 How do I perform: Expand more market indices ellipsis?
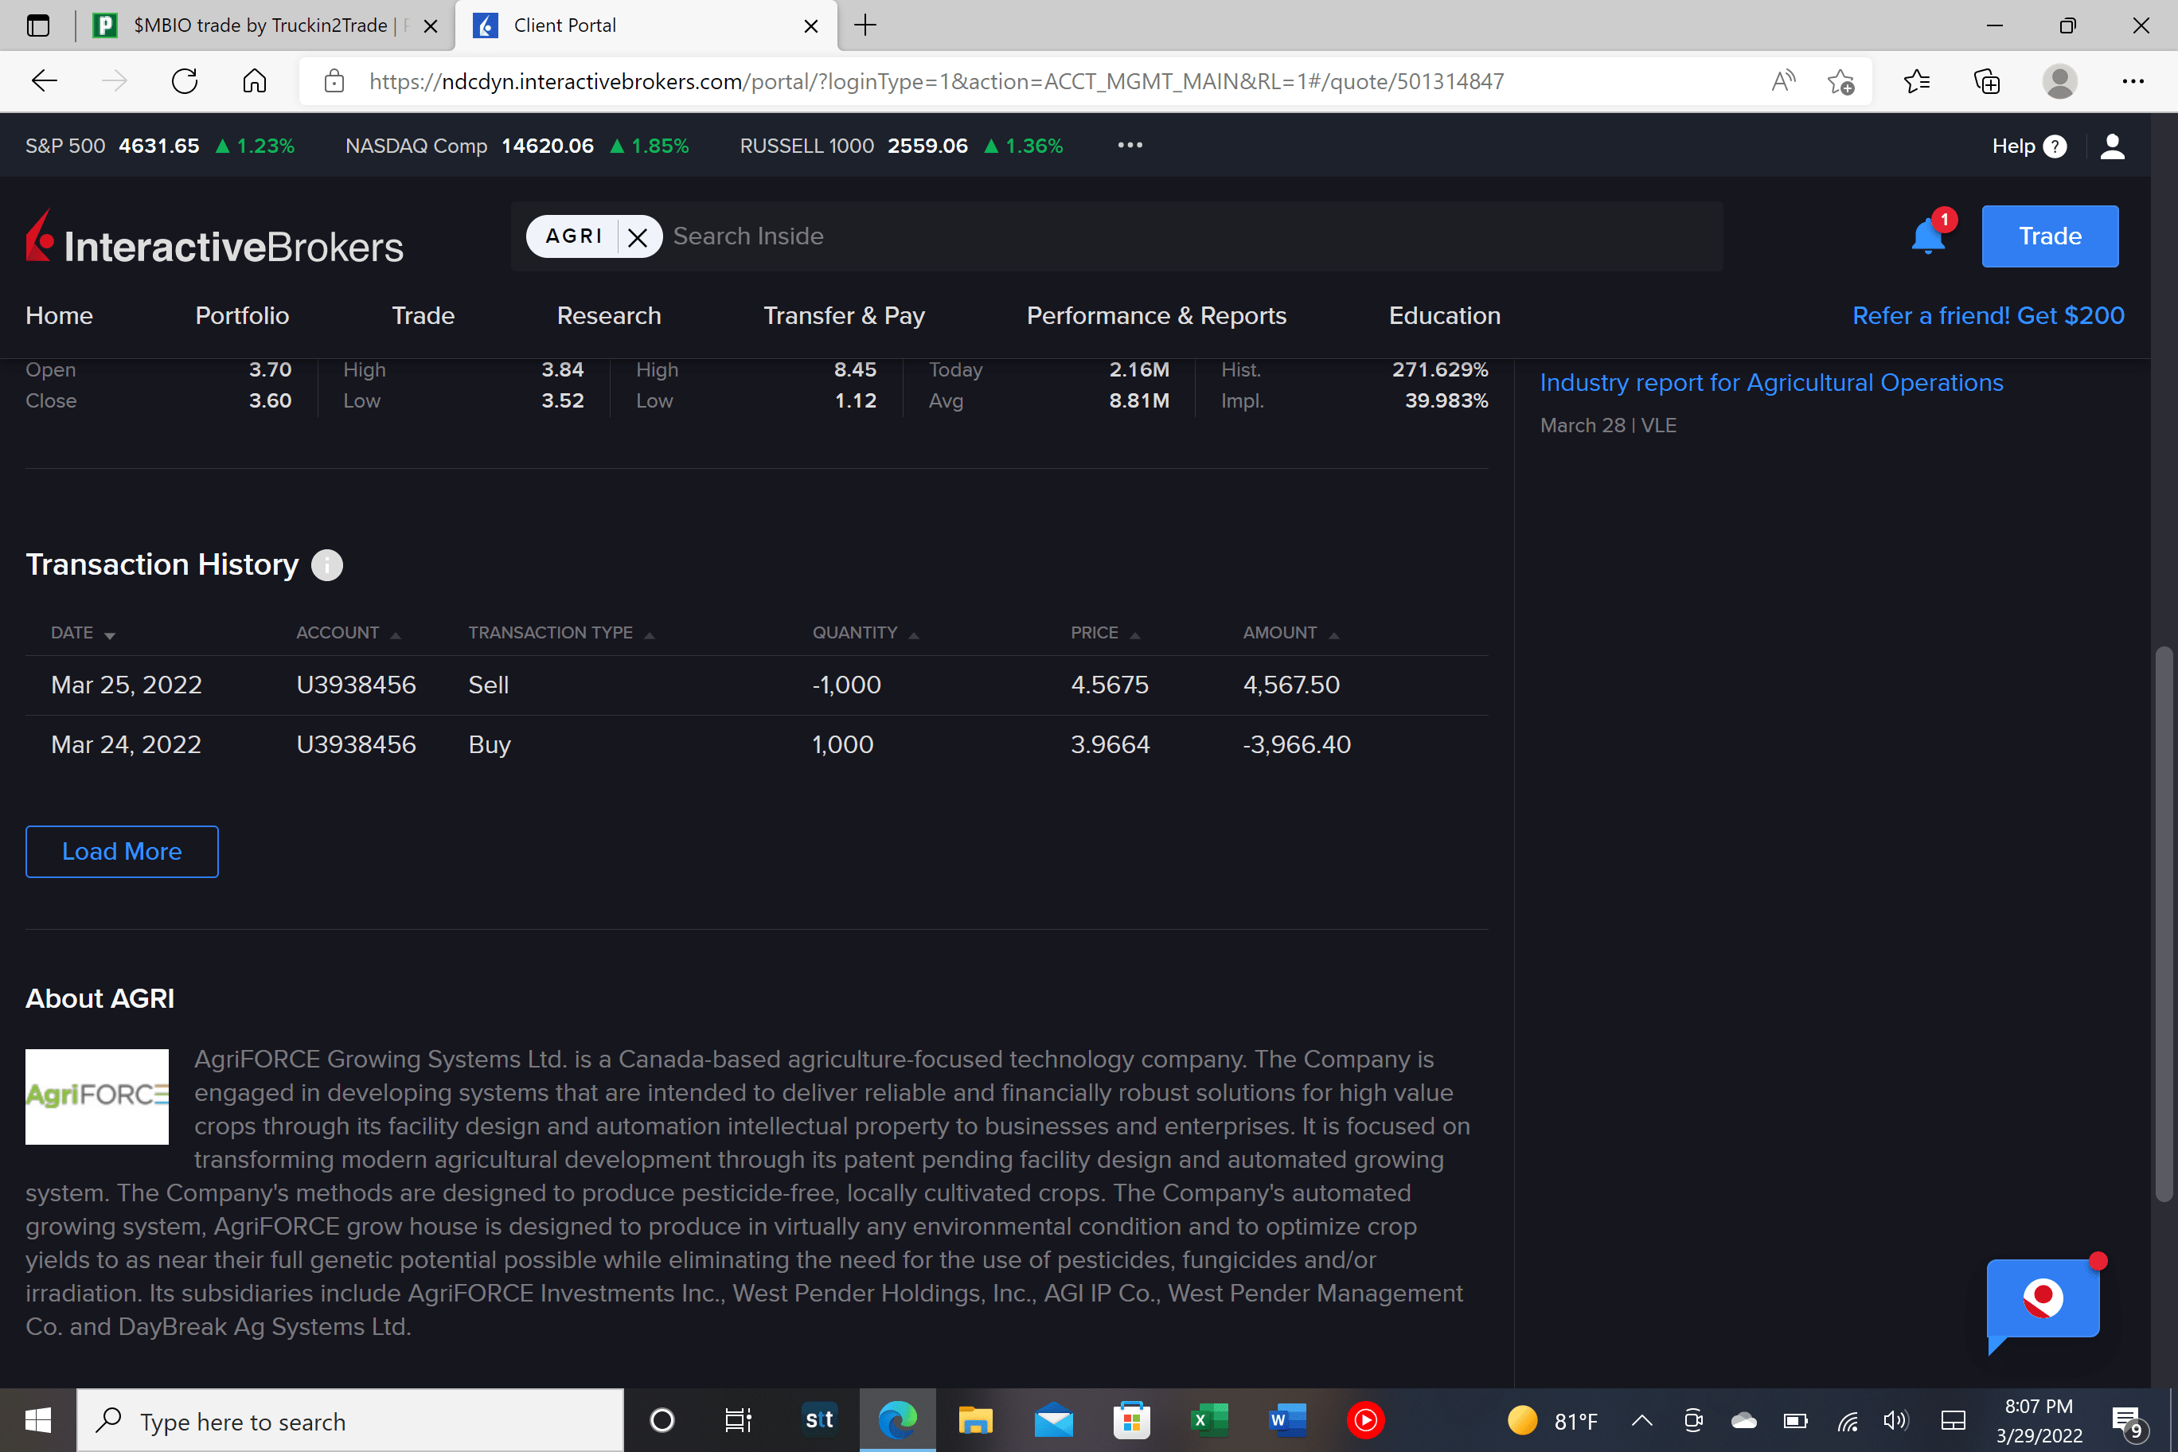point(1130,146)
